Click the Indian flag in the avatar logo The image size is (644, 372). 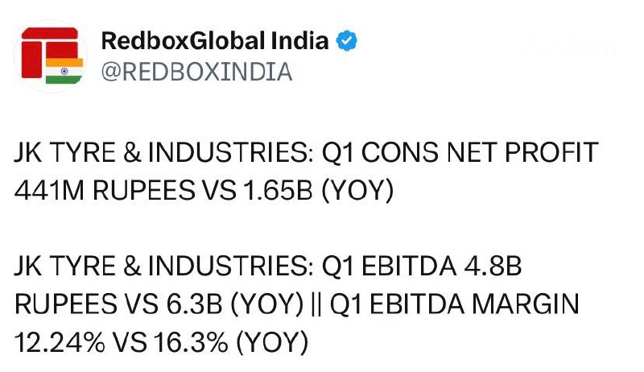click(x=64, y=71)
